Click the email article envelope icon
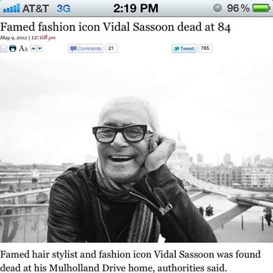273x273 pixels. [x=4, y=49]
